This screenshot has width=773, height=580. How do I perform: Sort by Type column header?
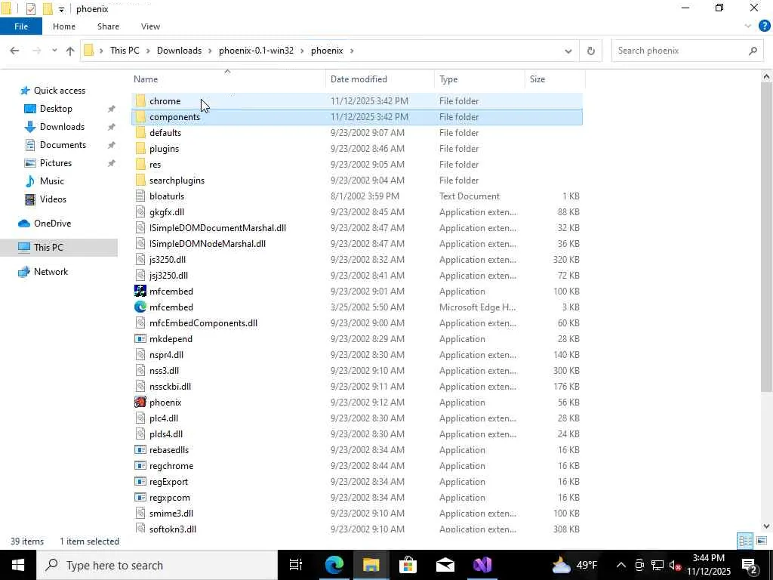(x=479, y=79)
